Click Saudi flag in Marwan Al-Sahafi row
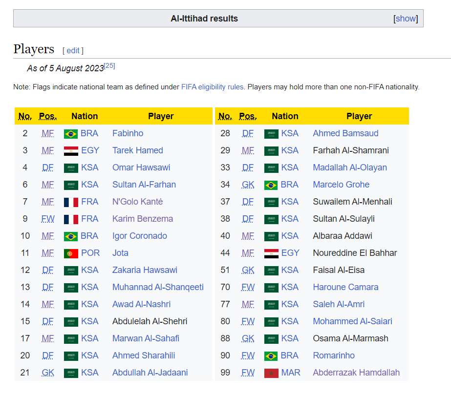 pyautogui.click(x=71, y=339)
